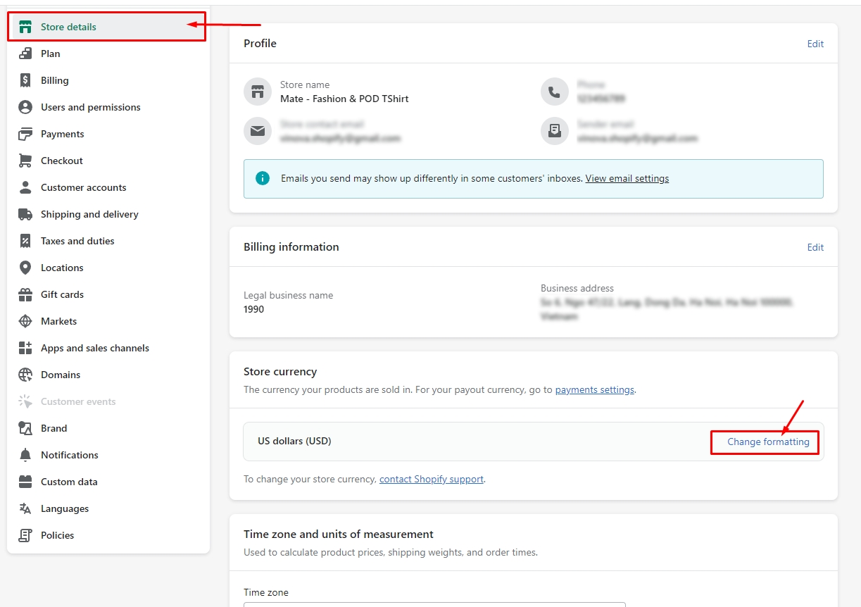The height and width of the screenshot is (607, 861).
Task: Go to Users and permissions
Action: [x=90, y=107]
